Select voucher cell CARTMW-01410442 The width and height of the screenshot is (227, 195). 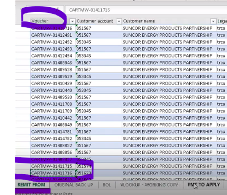53,118
